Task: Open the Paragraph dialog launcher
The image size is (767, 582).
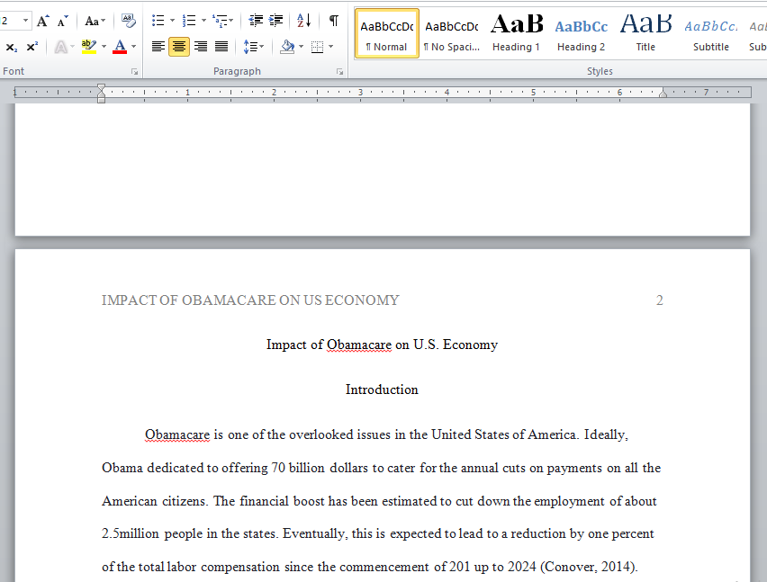Action: (x=340, y=72)
